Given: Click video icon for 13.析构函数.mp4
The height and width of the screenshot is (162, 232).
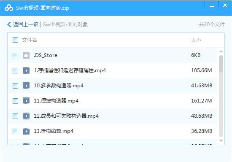Looking at the screenshot, I should click(x=26, y=131).
